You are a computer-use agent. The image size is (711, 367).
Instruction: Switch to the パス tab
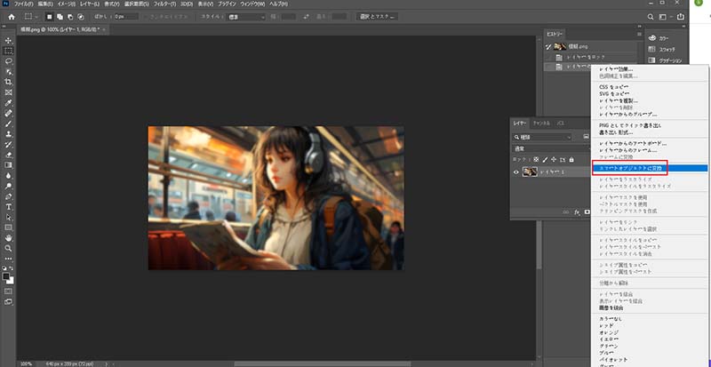[x=561, y=123]
